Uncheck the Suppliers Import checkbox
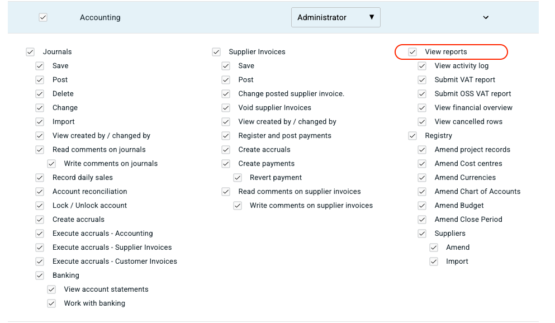Viewport: 555px width, 323px height. click(434, 262)
